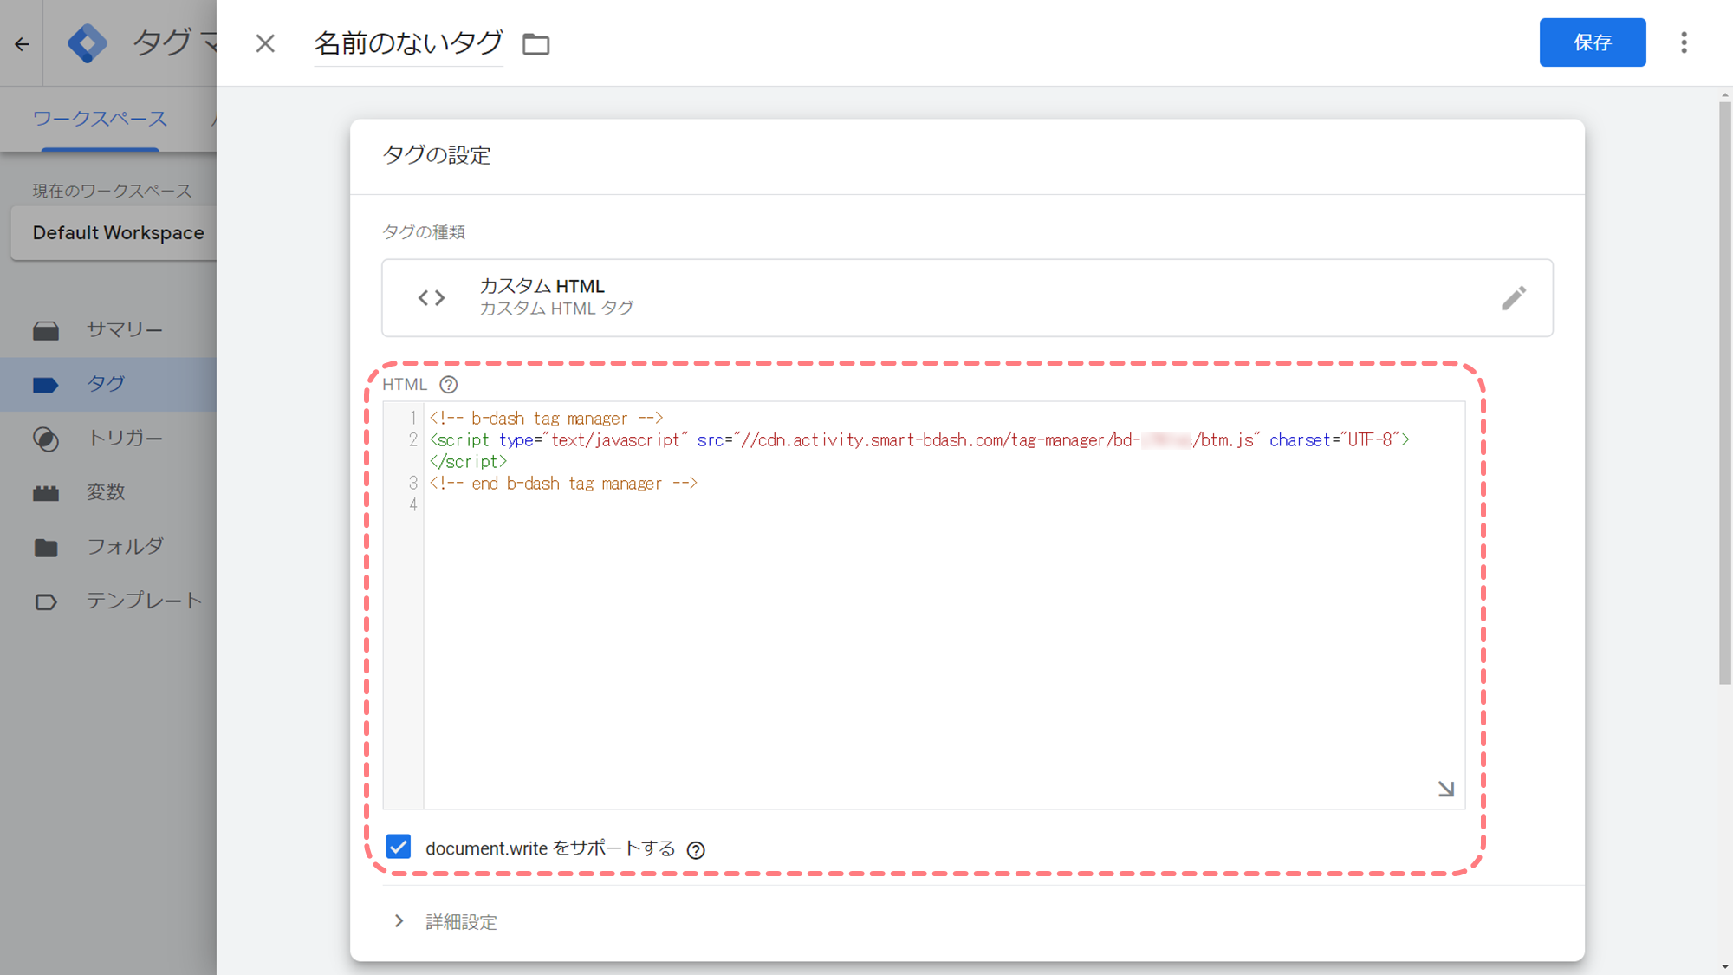This screenshot has width=1733, height=975.
Task: Click the resize arrow in the HTML editor corner
Action: pos(1445,789)
